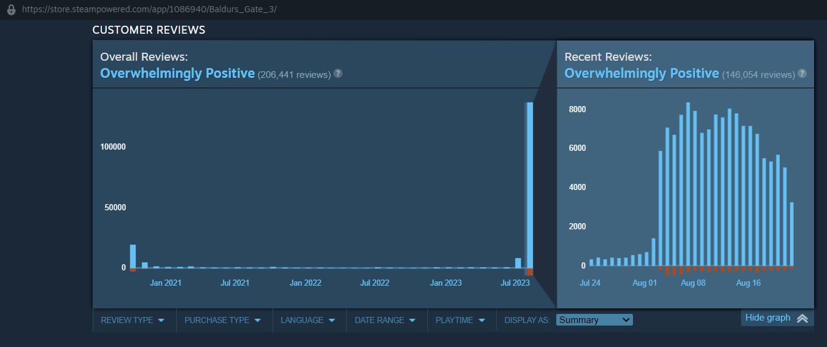Image resolution: width=827 pixels, height=347 pixels.
Task: Select the first tall bar near Jan 2021
Action: tap(133, 257)
